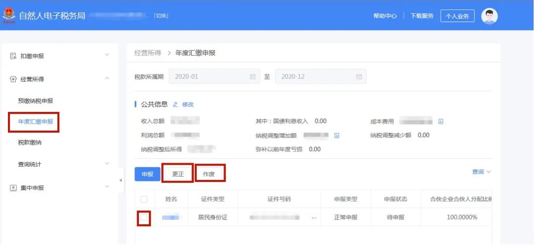Open the blurred taxpayer name link in table
The width and height of the screenshot is (534, 245).
coord(171,217)
